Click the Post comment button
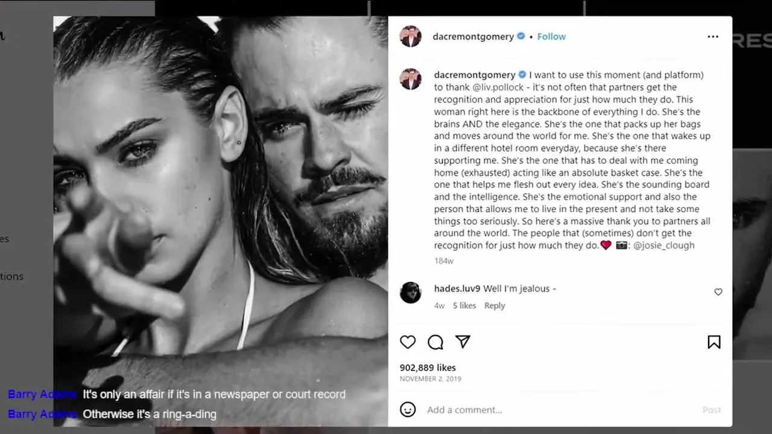772x434 pixels. [x=712, y=410]
